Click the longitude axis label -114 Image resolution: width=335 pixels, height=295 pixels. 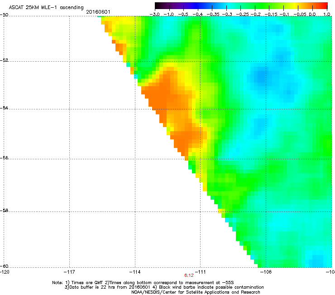pos(135,272)
